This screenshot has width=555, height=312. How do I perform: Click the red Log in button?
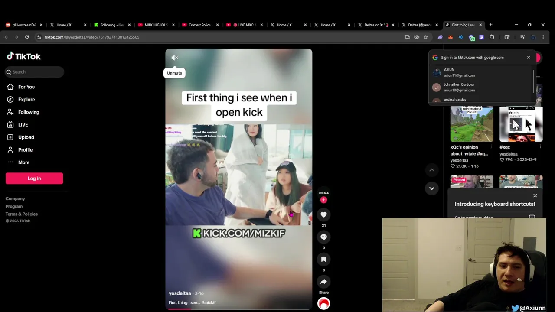pos(34,179)
